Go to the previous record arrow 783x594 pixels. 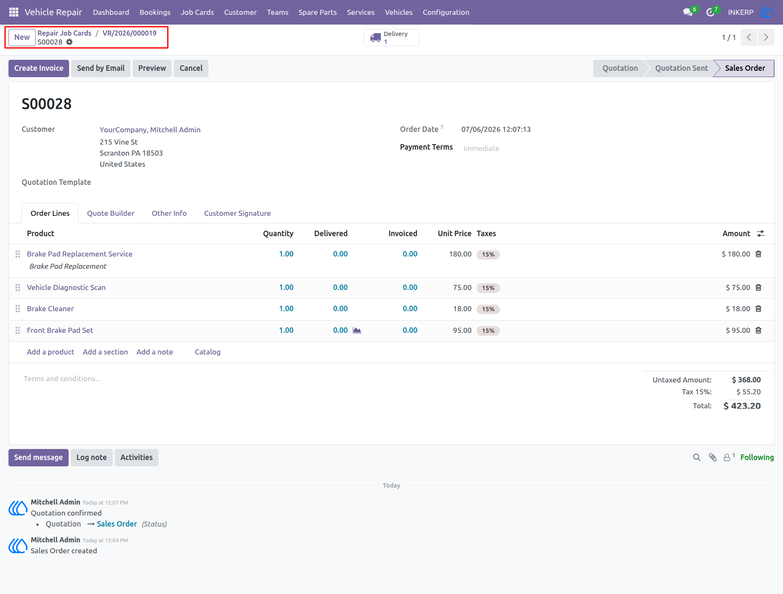749,37
